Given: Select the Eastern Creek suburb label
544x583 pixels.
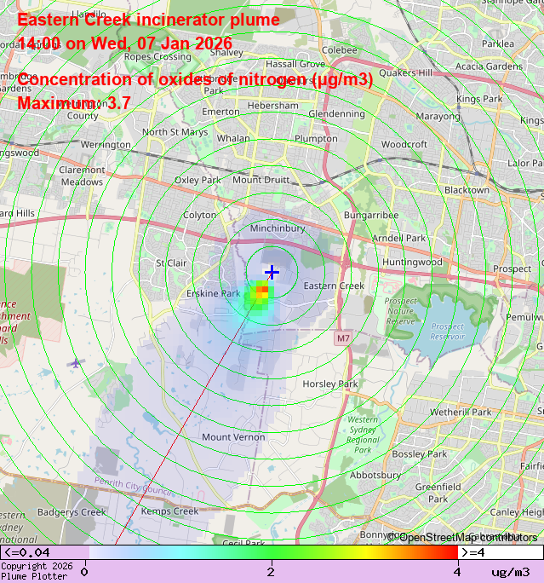Looking at the screenshot, I should pos(334,286).
